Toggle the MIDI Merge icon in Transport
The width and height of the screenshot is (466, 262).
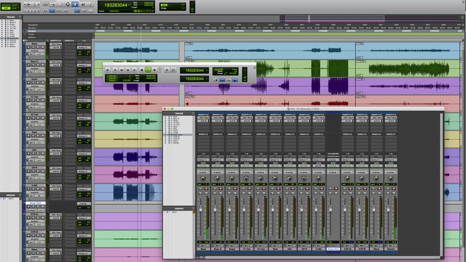[229, 80]
